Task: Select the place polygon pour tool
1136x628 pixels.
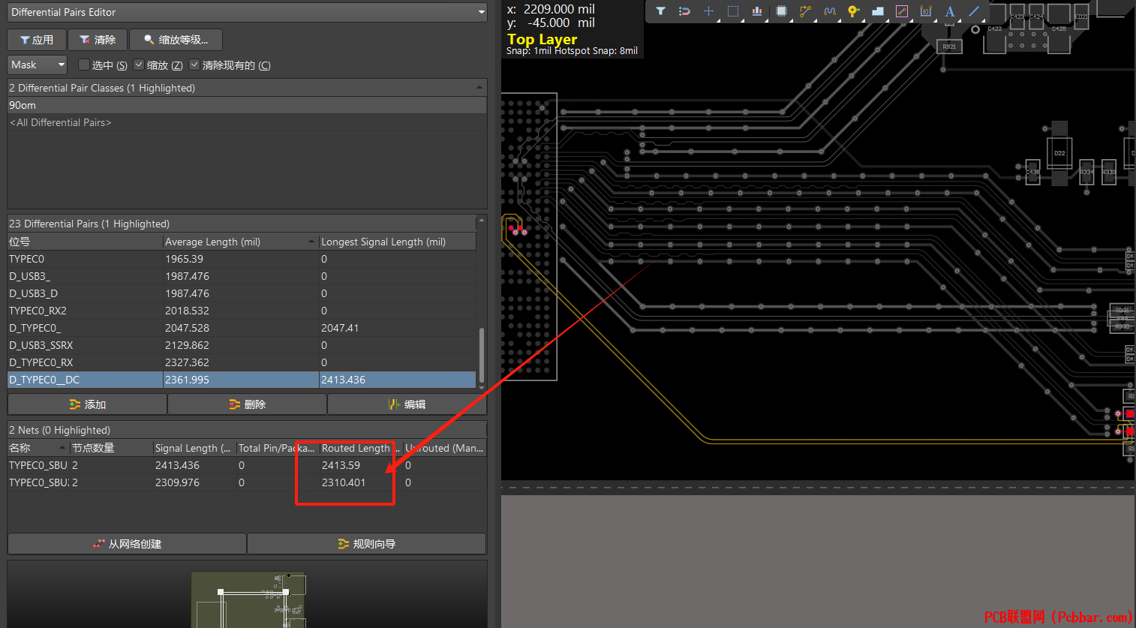Action: 878,11
